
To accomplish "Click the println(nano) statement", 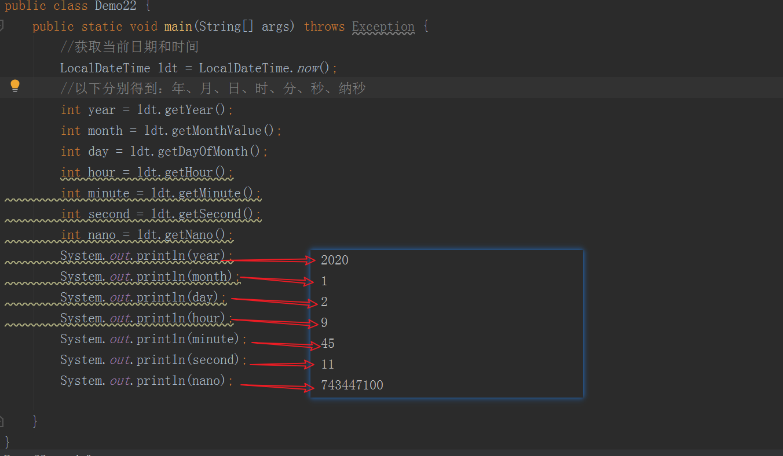I will point(144,380).
